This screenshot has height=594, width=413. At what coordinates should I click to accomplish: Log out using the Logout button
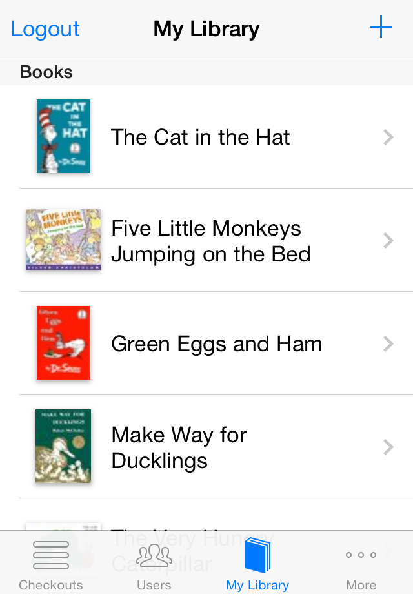45,28
